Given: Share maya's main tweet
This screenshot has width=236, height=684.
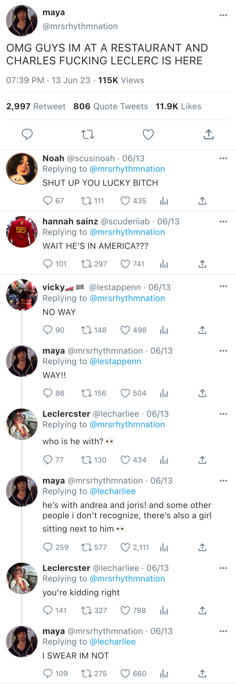Looking at the screenshot, I should [x=209, y=134].
